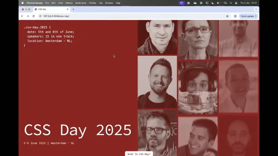Go back using the browser back arrow

pyautogui.click(x=22, y=16)
